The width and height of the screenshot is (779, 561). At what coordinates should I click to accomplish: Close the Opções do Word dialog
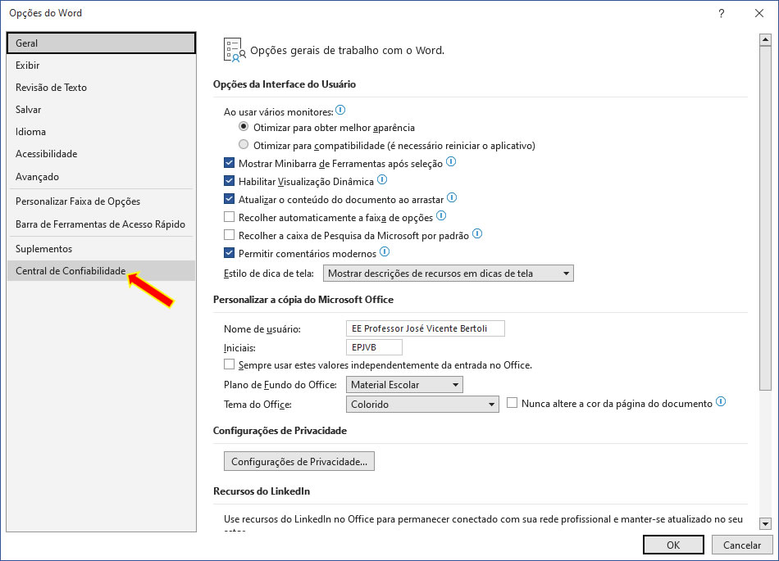coord(759,13)
